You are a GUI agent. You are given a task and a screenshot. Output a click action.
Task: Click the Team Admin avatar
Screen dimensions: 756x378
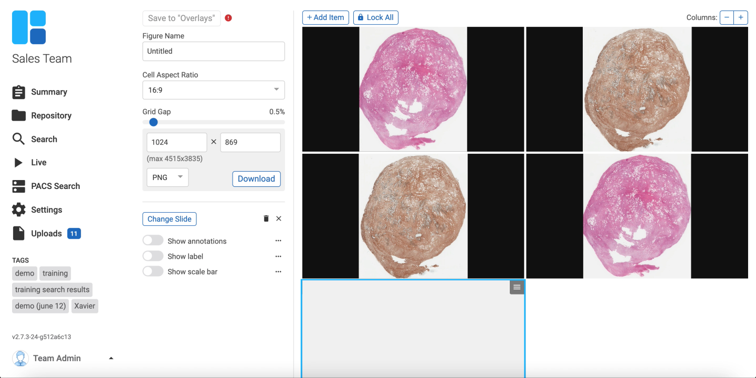pos(20,358)
